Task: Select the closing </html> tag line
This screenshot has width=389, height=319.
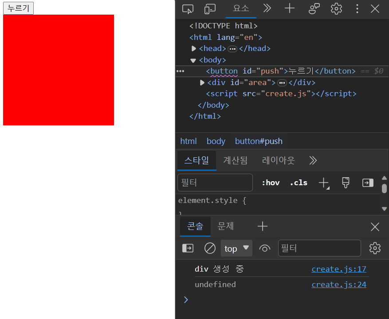Action: click(205, 116)
